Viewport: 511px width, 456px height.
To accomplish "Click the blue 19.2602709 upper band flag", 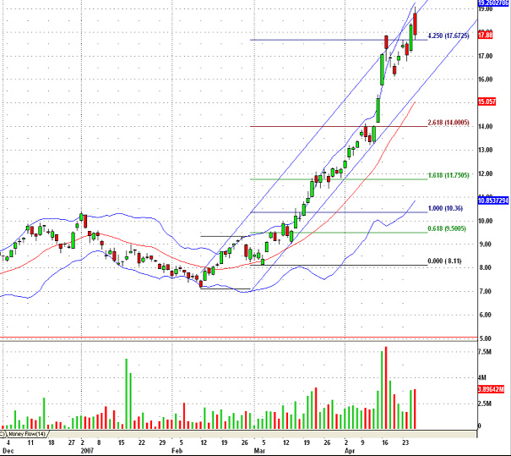I will coord(494,3).
